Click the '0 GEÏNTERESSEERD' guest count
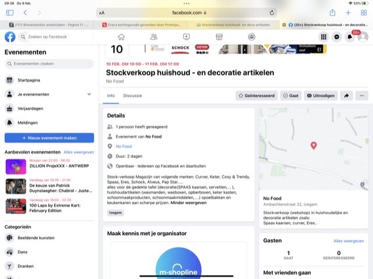This screenshot has width=373, height=279. click(x=339, y=255)
